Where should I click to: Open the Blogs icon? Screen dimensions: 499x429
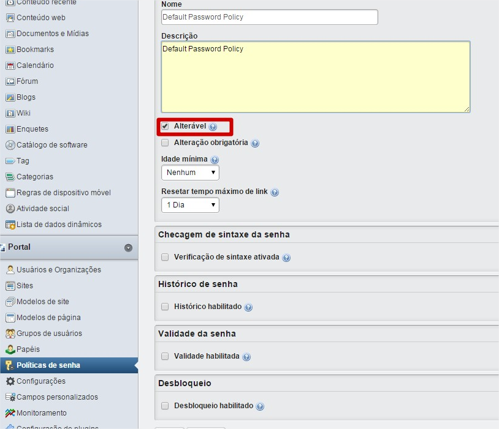click(10, 97)
